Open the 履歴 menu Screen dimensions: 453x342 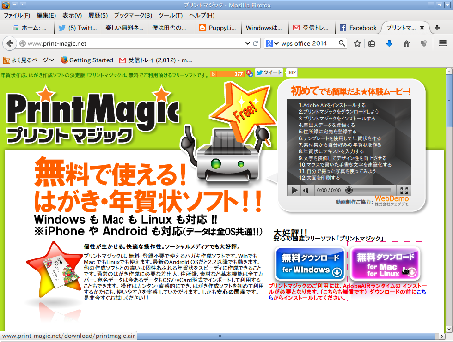pos(98,16)
